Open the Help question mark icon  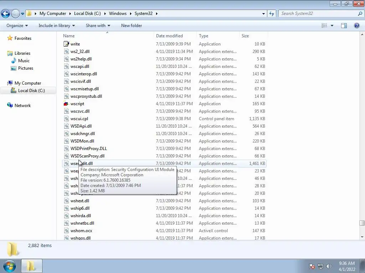tap(356, 26)
